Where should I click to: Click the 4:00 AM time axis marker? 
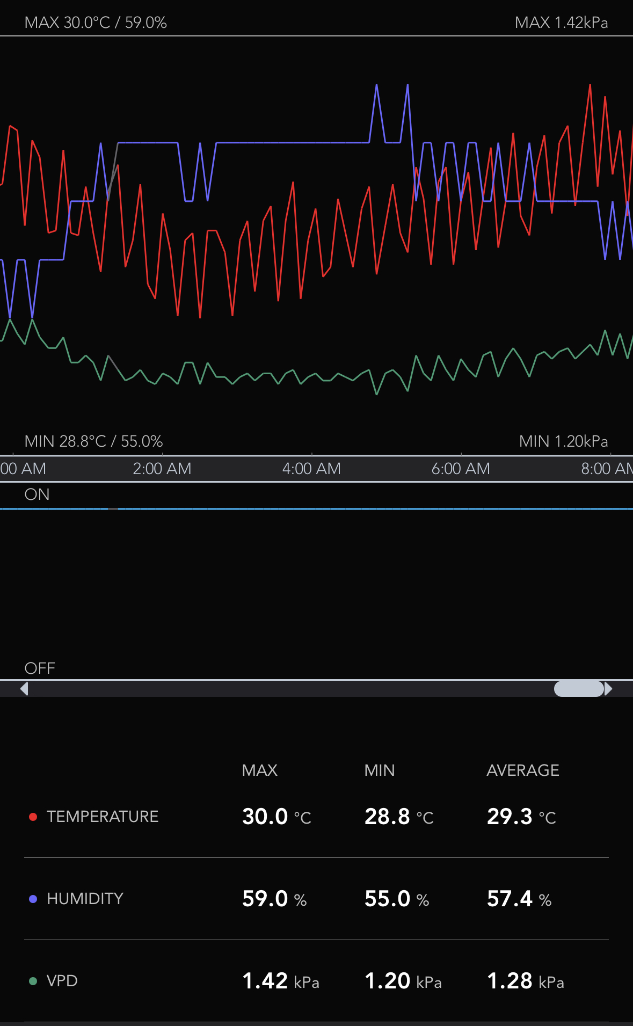coord(311,469)
